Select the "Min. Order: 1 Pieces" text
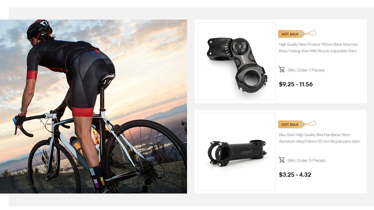The image size is (374, 210). [306, 70]
